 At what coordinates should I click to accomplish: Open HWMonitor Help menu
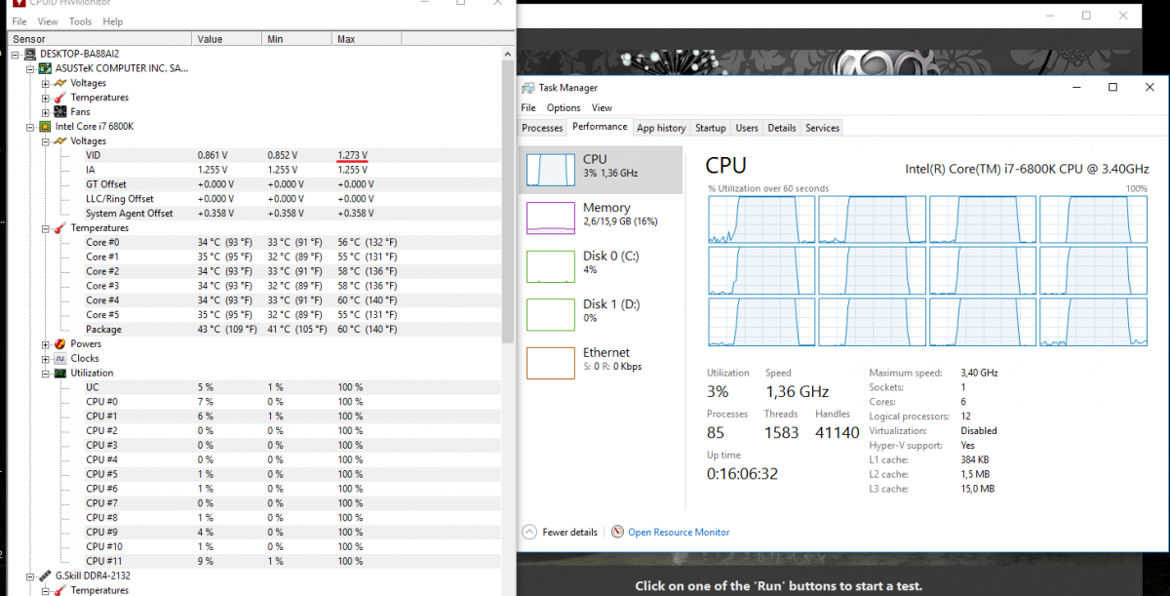(x=113, y=21)
